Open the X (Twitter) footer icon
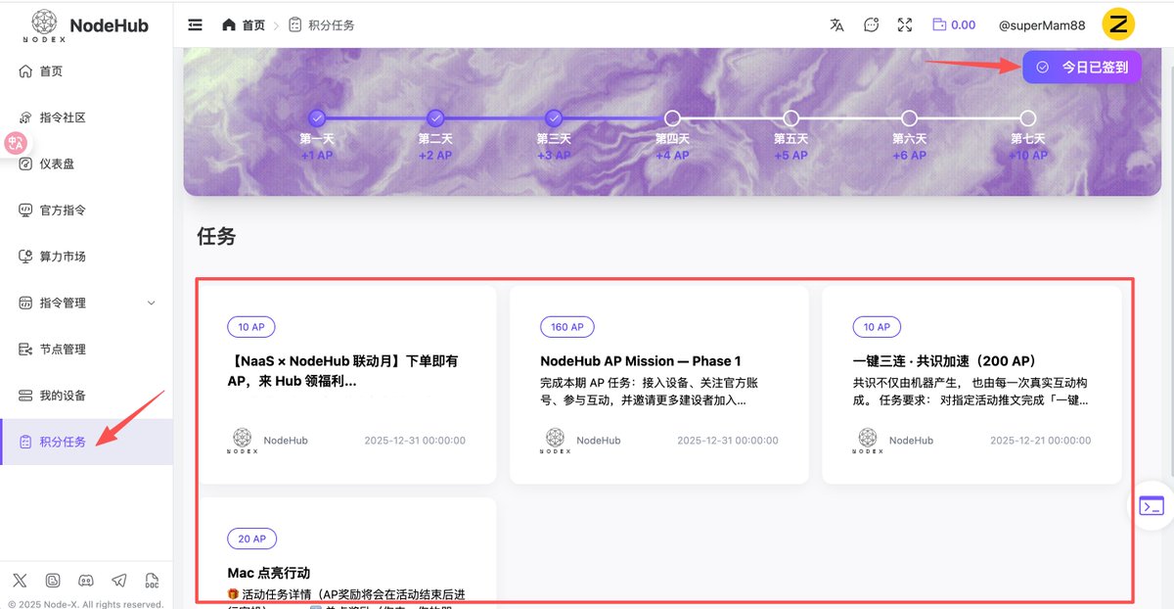 tap(21, 581)
